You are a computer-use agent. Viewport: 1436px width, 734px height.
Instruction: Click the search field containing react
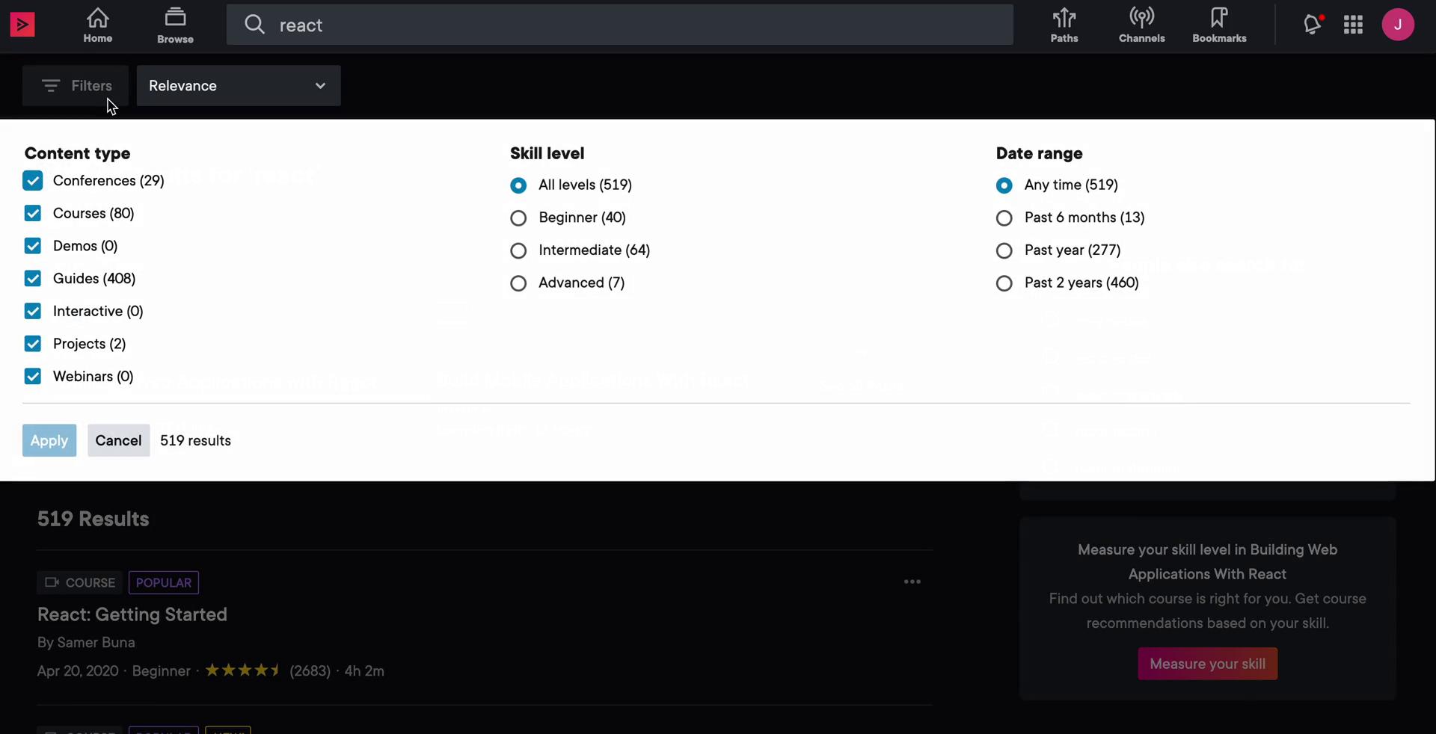(620, 25)
